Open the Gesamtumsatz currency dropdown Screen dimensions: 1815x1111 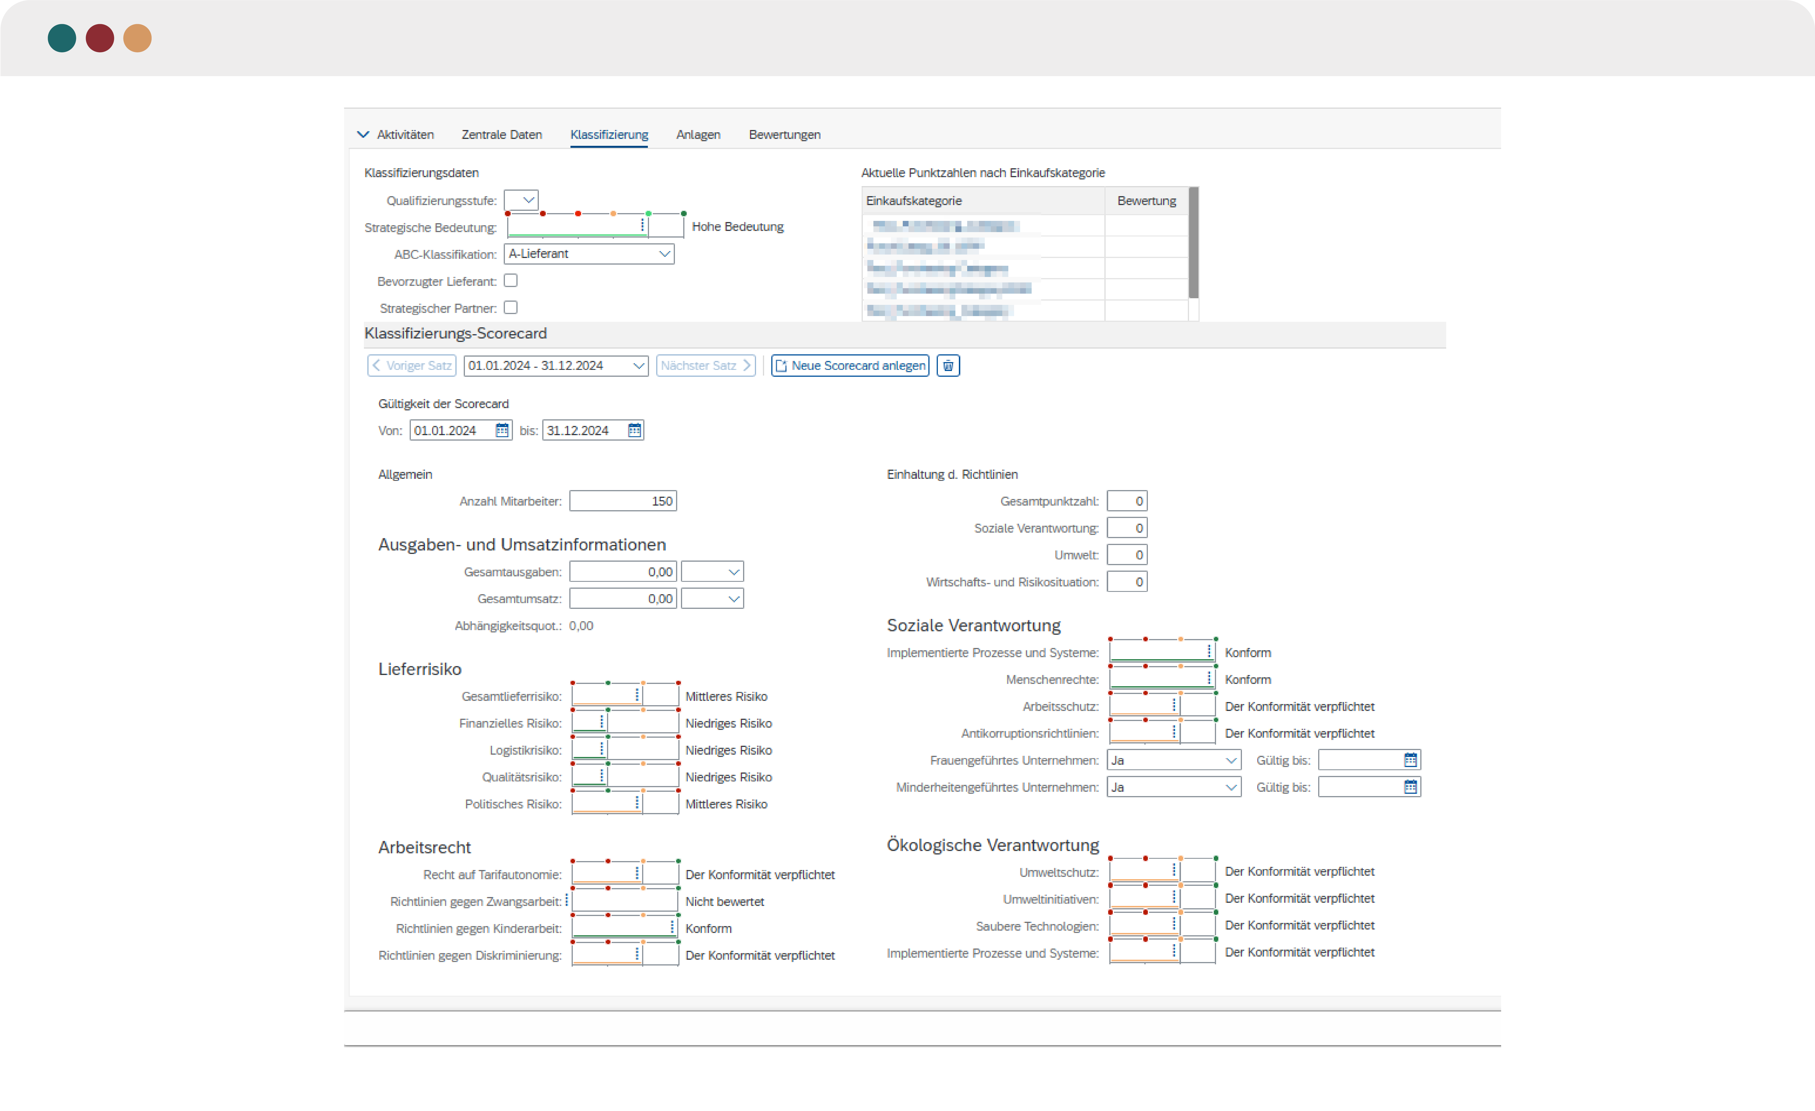point(712,598)
